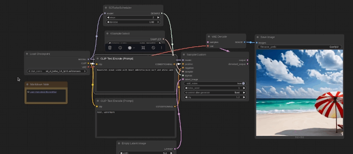Click the node info icon in toolbar
The image size is (353, 154).
[x=120, y=48]
